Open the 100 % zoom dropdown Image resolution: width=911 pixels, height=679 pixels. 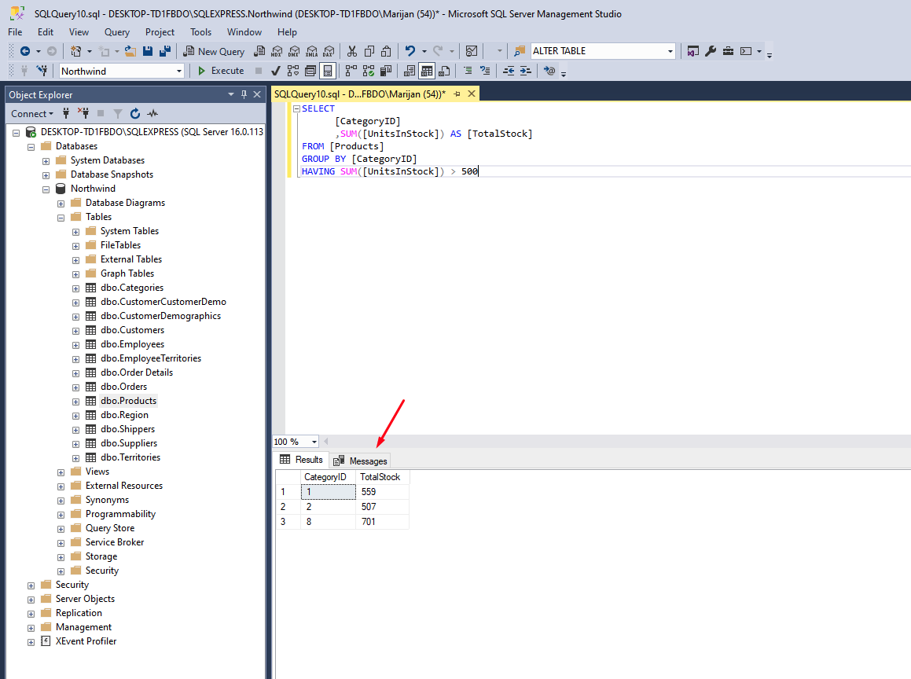pyautogui.click(x=314, y=442)
